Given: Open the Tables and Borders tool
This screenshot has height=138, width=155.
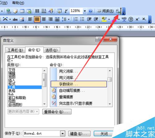Looking at the screenshot, I should [x=15, y=11].
